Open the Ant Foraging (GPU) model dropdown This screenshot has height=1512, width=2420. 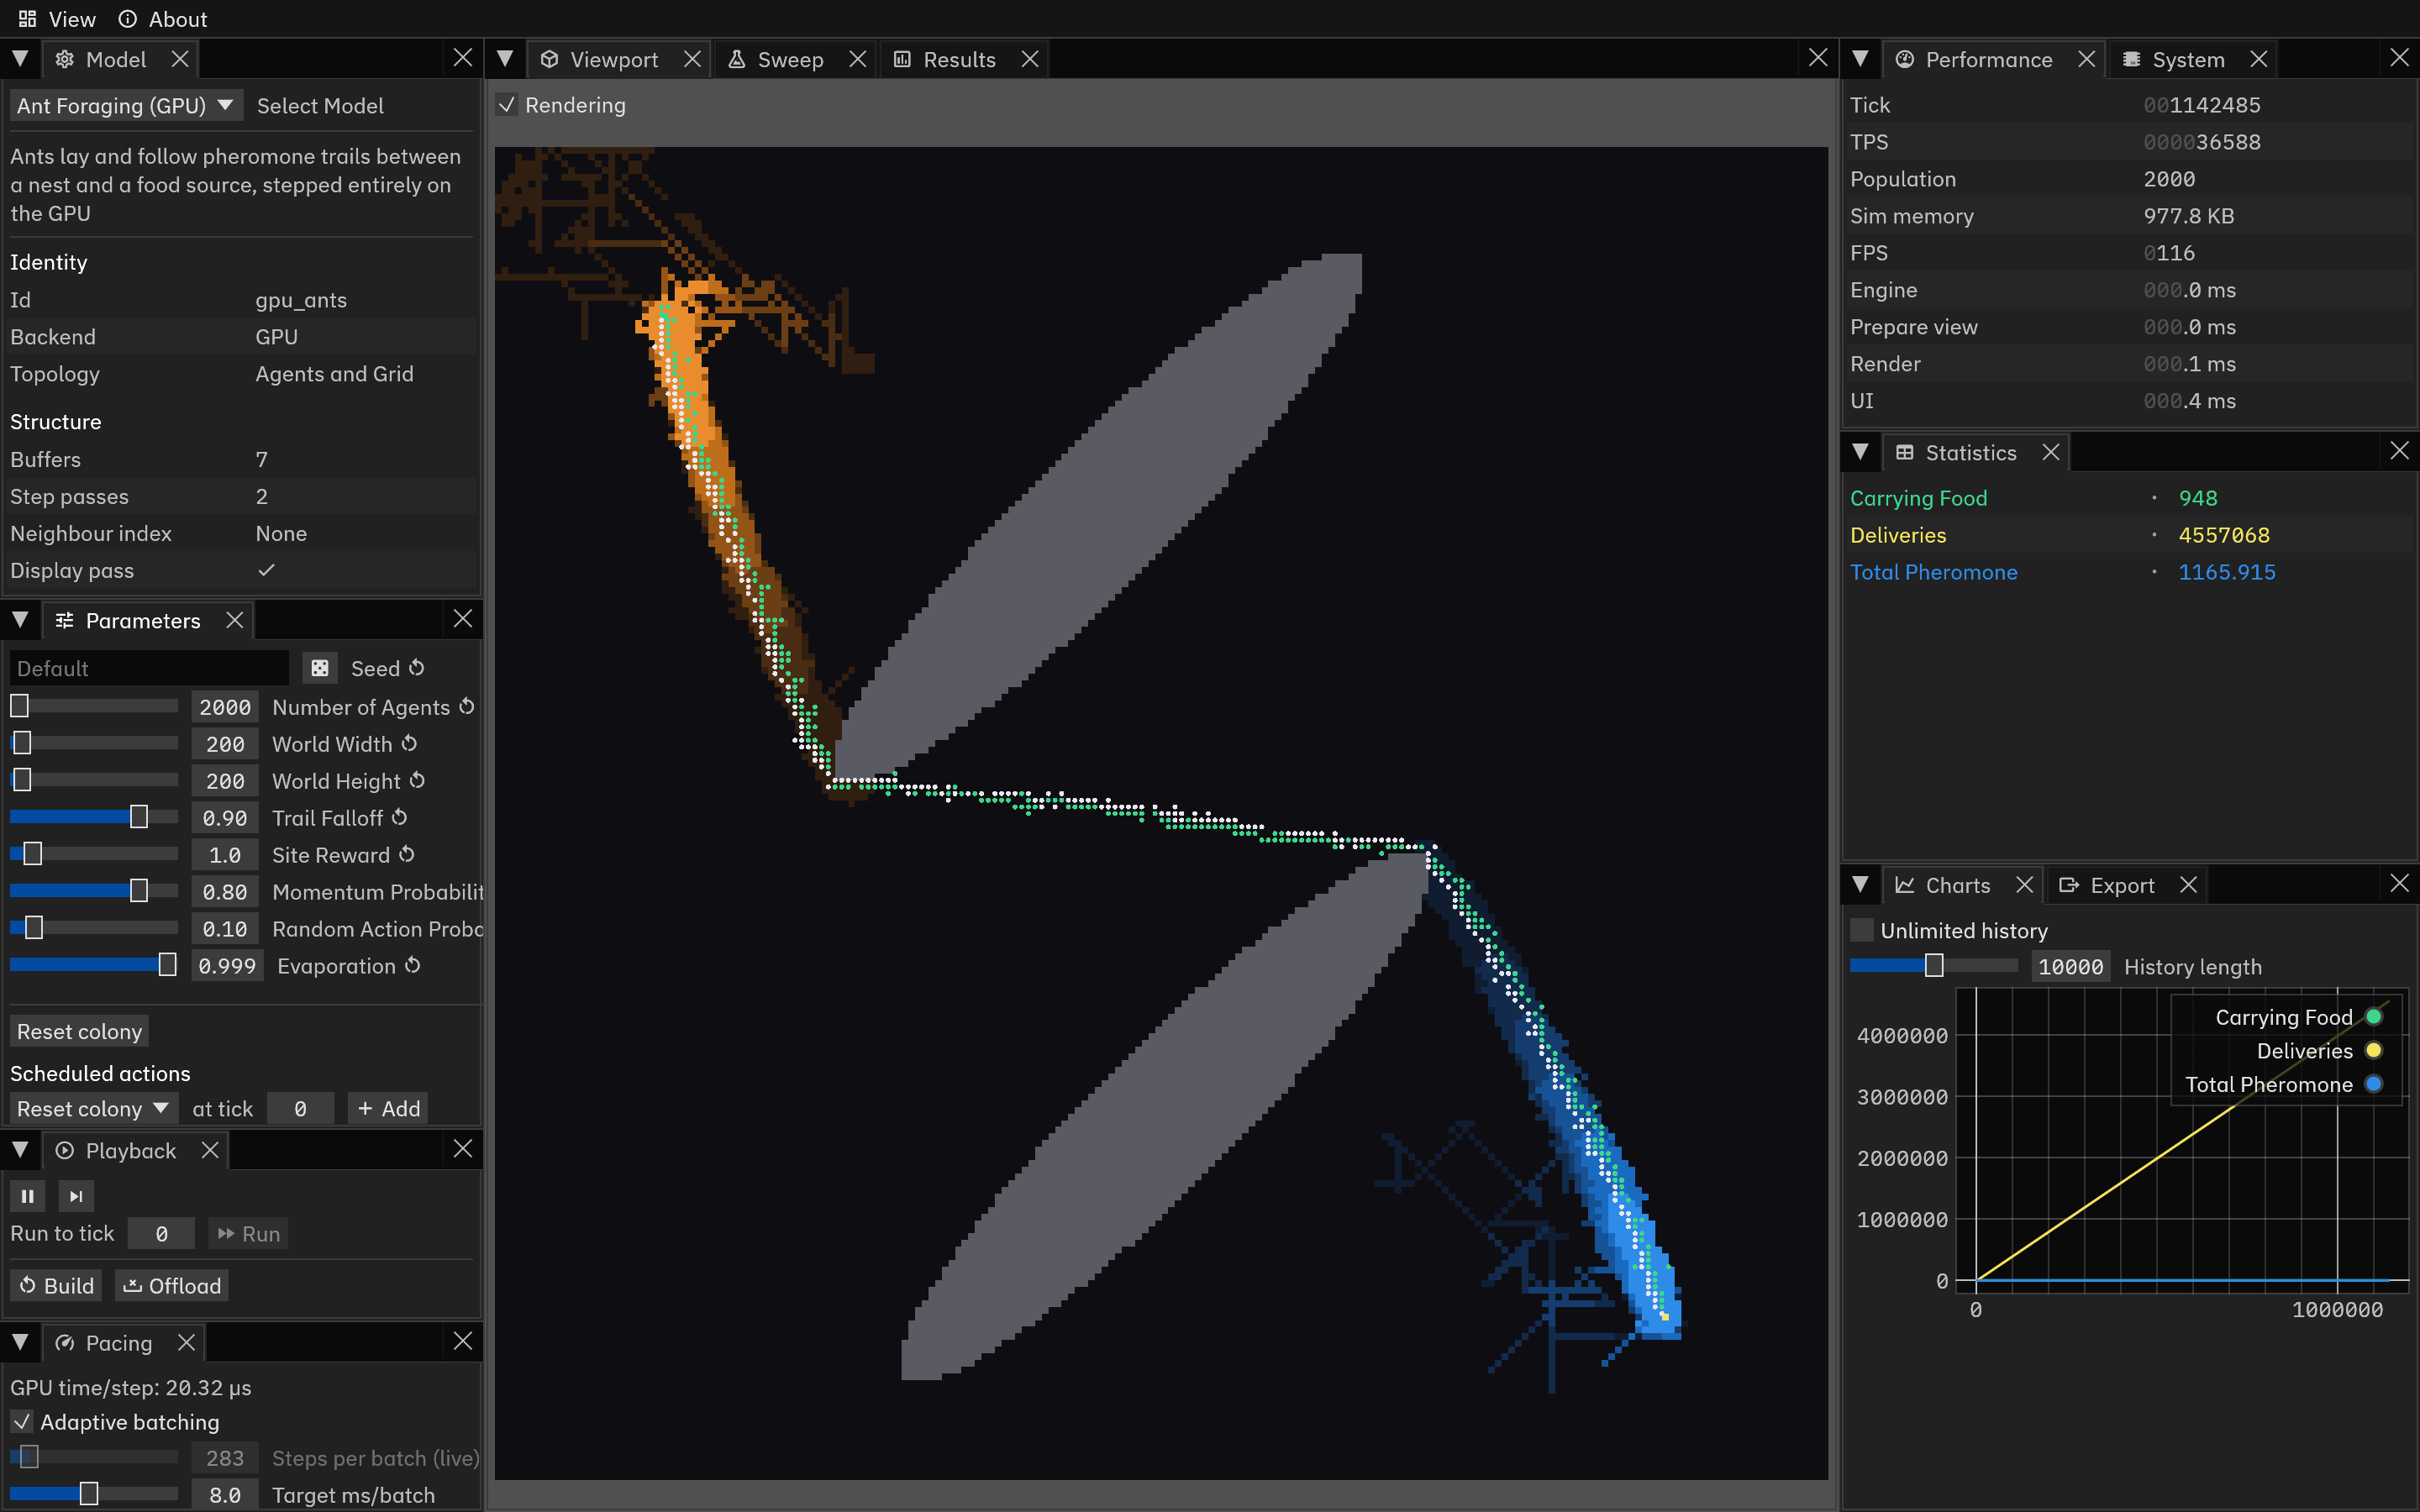pos(126,106)
